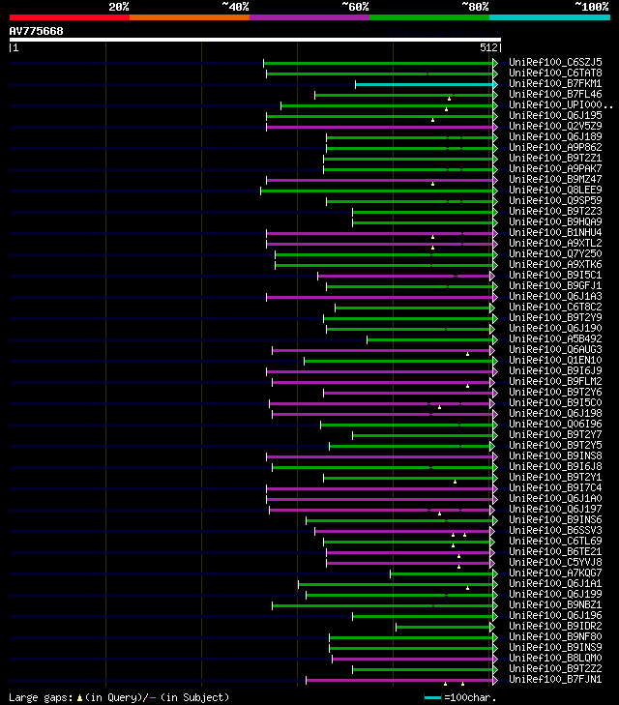Click the white AV775668 query length bar

pyautogui.click(x=255, y=40)
